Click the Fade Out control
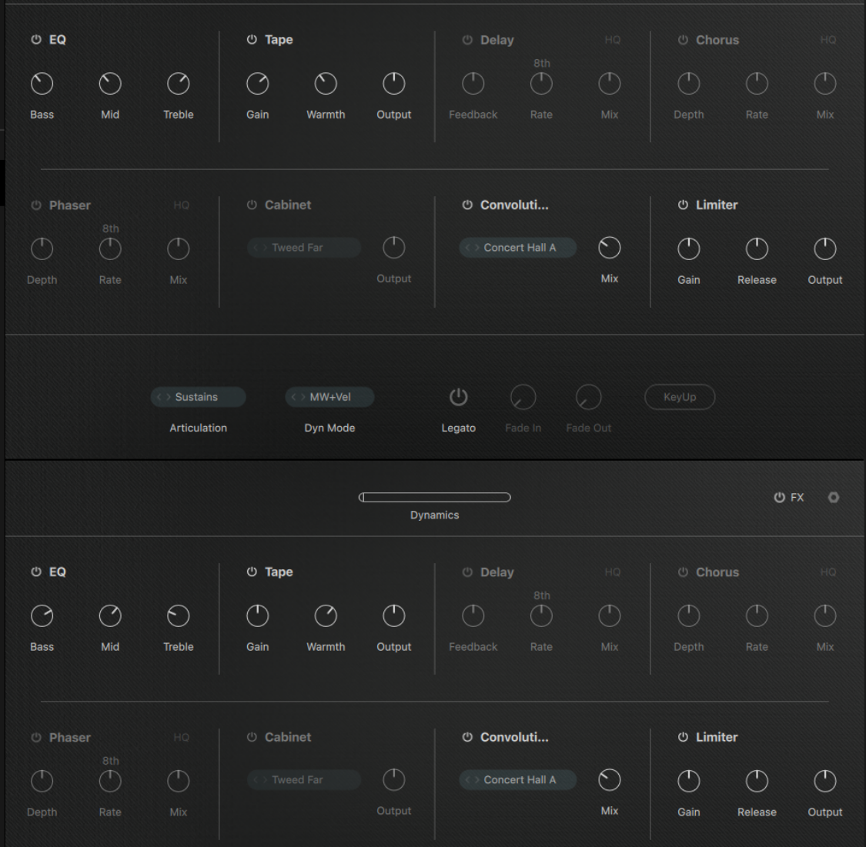This screenshot has width=866, height=847. [x=587, y=397]
